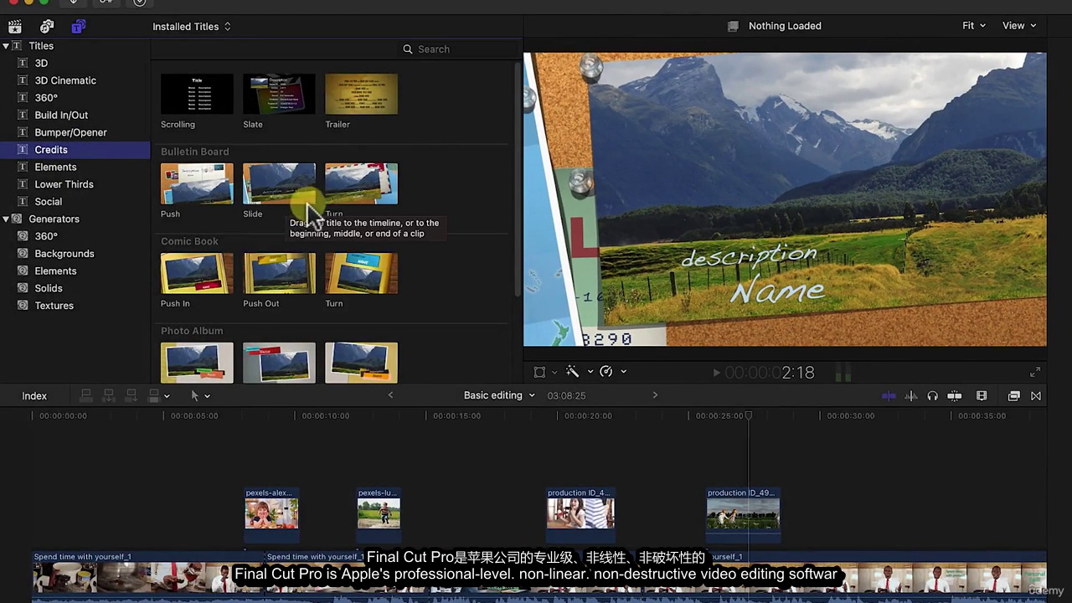
Task: Select the Slate title thumbnail
Action: [279, 94]
